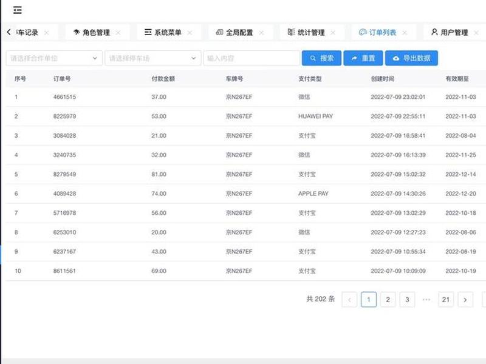Viewport: 486px width, 364px height.
Task: Close the 订单列表 tab
Action: 405,33
